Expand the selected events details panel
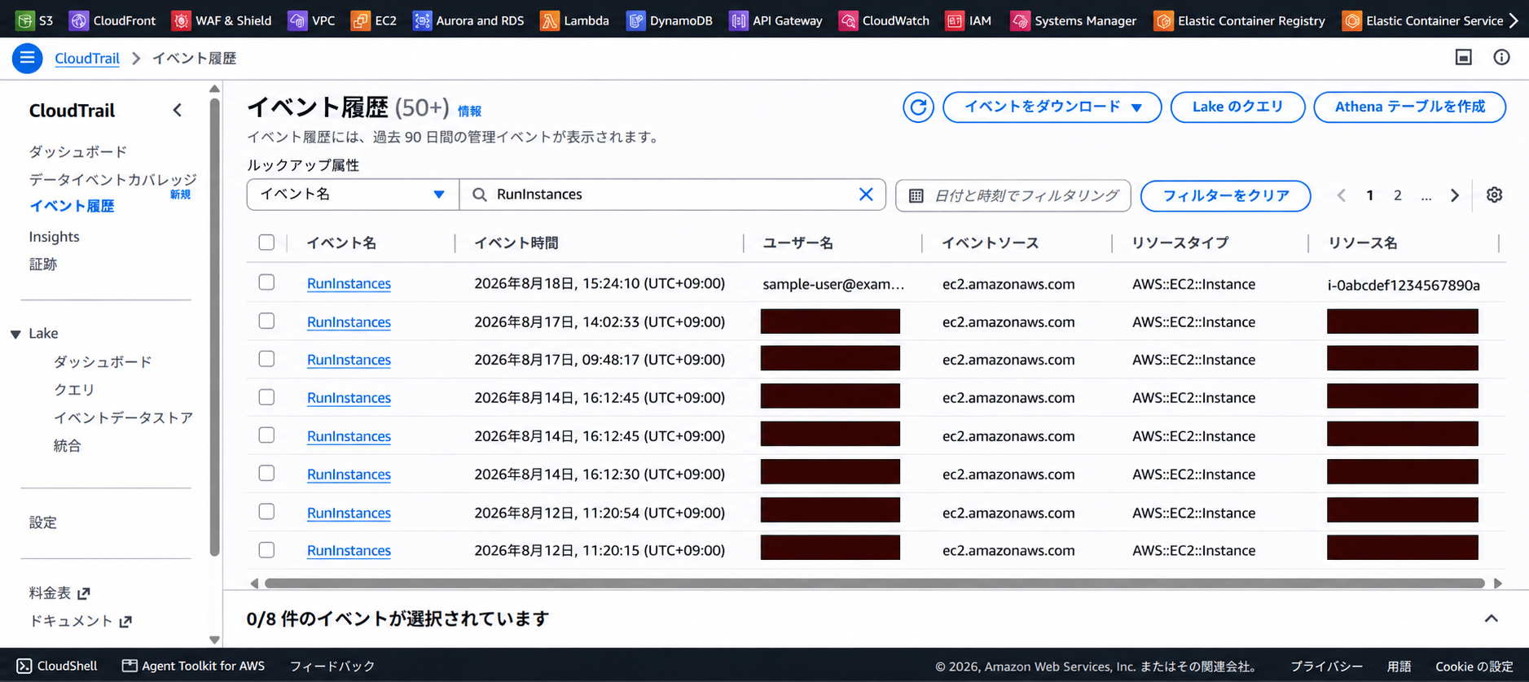Image resolution: width=1529 pixels, height=682 pixels. click(1491, 619)
